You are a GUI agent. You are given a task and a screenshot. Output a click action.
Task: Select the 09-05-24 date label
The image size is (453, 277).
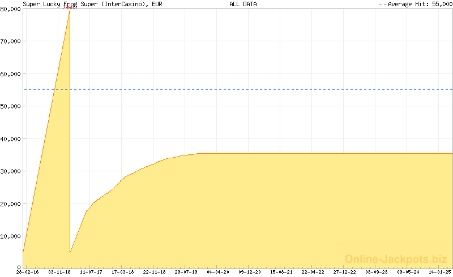tap(408, 272)
